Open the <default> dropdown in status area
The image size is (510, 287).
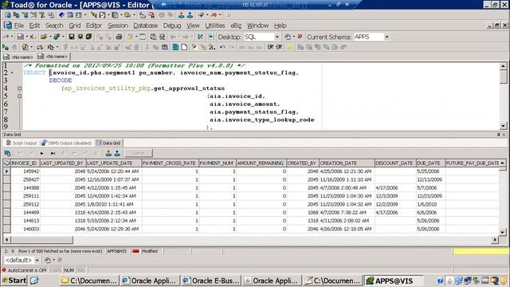point(37,260)
